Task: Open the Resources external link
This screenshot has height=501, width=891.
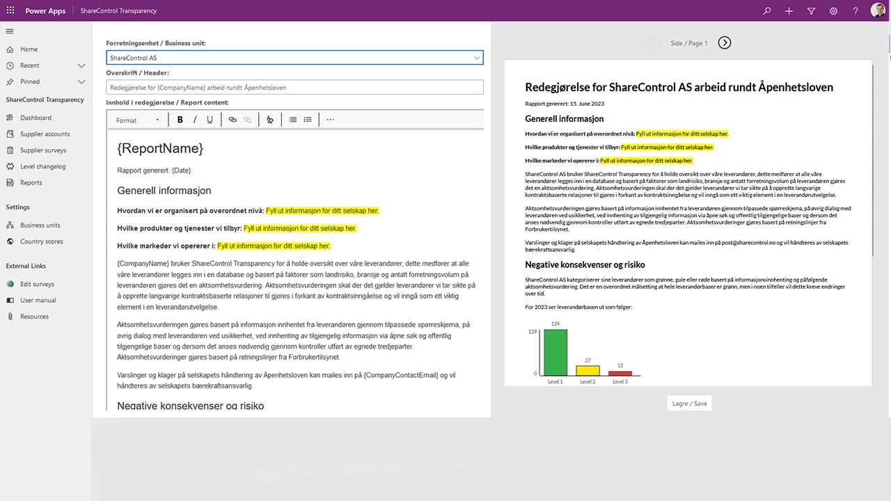Action: 34,317
